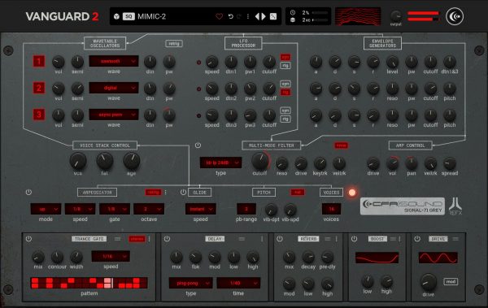Viewport: 488px width, 308px height.
Task: Open arpeggiator octave dropdown
Action: click(149, 209)
